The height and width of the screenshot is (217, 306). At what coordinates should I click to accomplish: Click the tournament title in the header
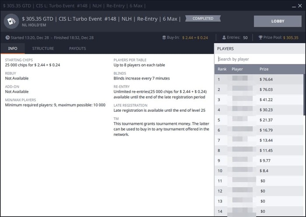(x=101, y=19)
